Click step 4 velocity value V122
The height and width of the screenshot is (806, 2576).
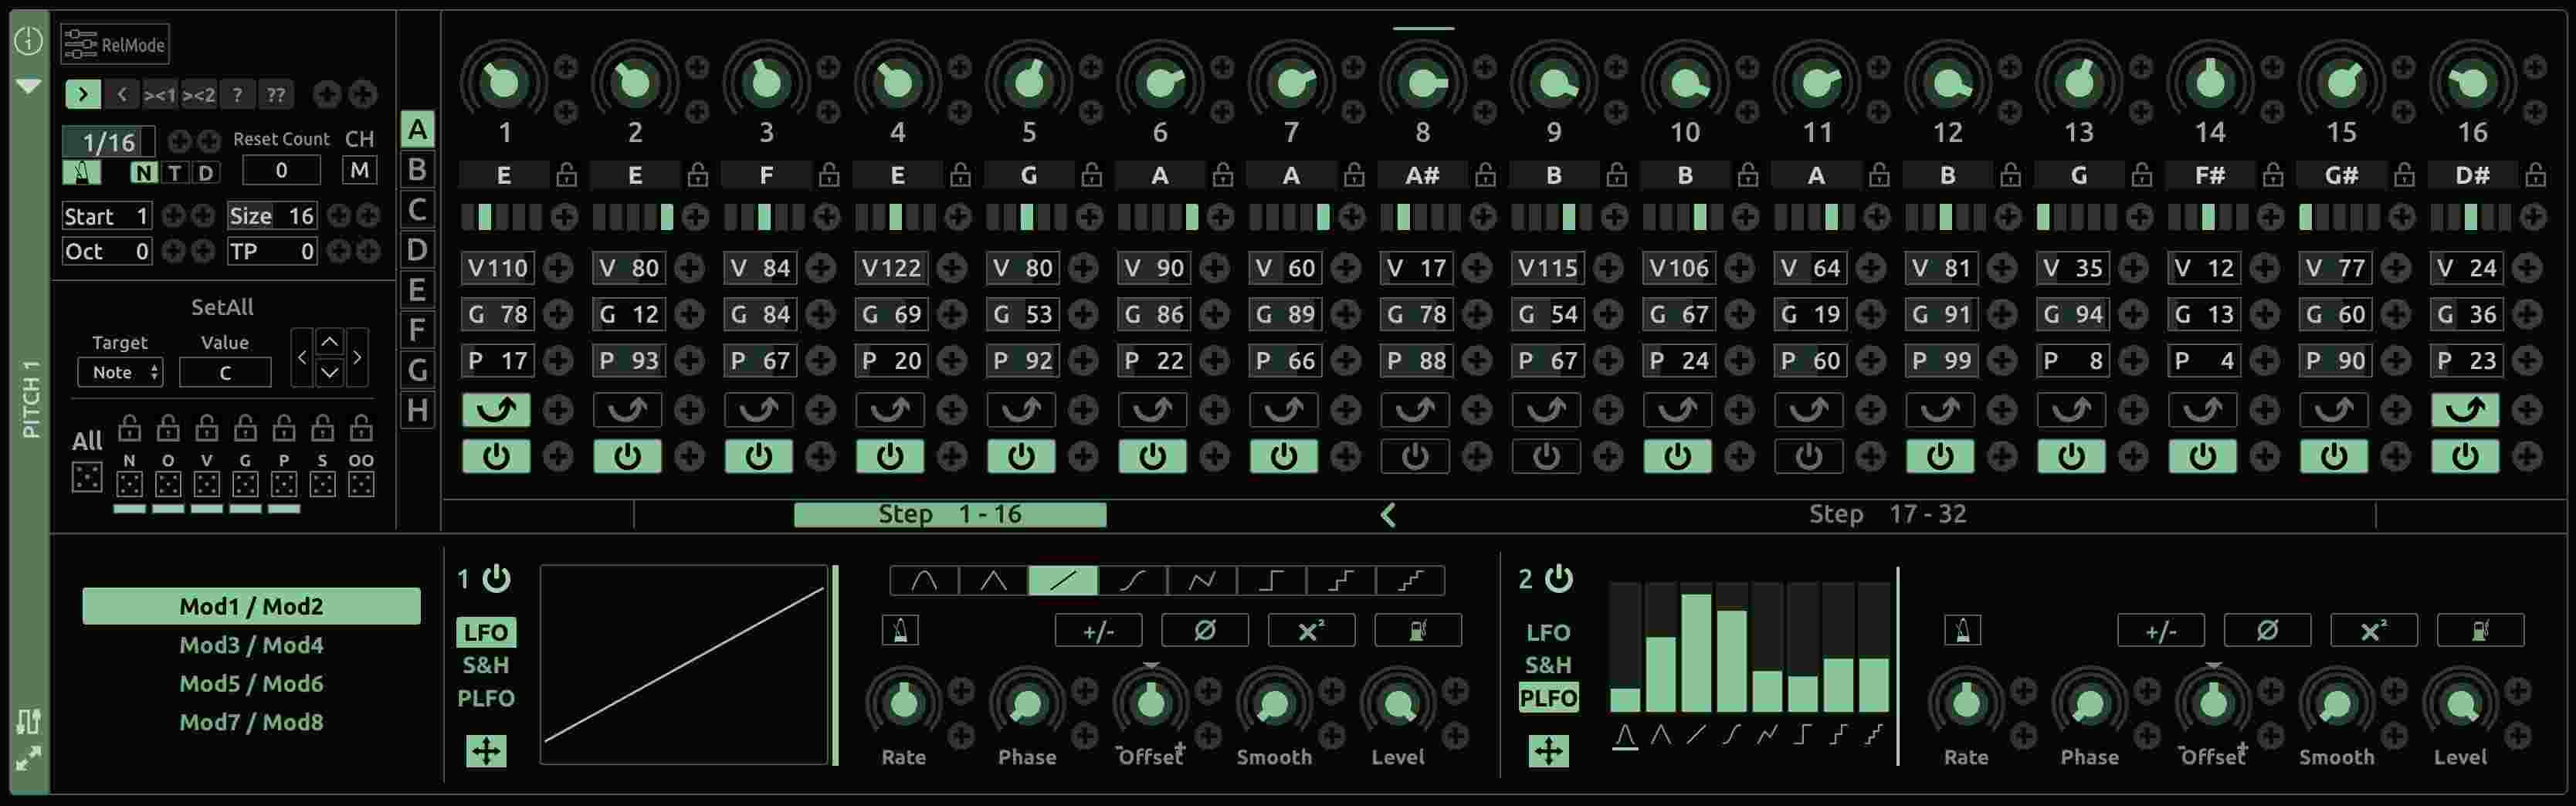[890, 268]
